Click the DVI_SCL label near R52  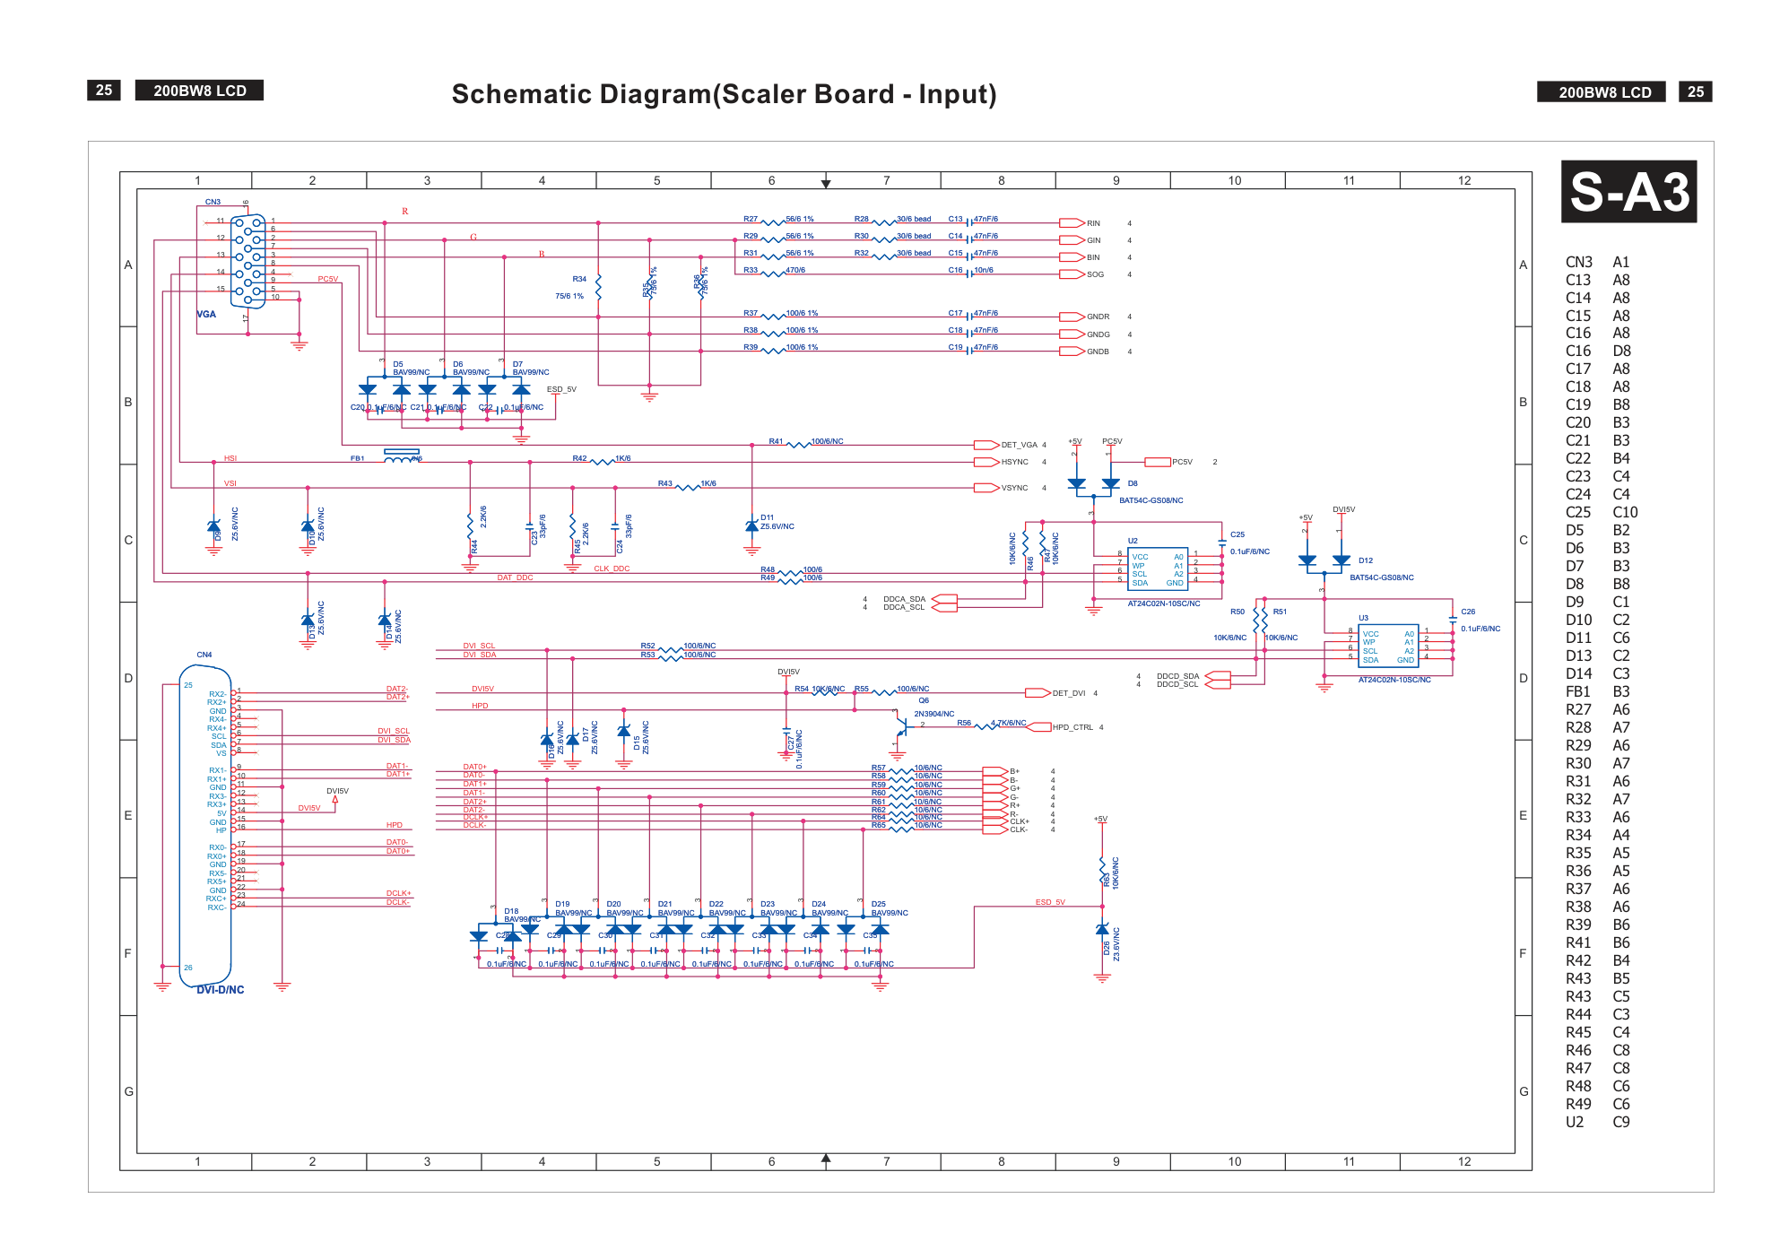pos(479,646)
